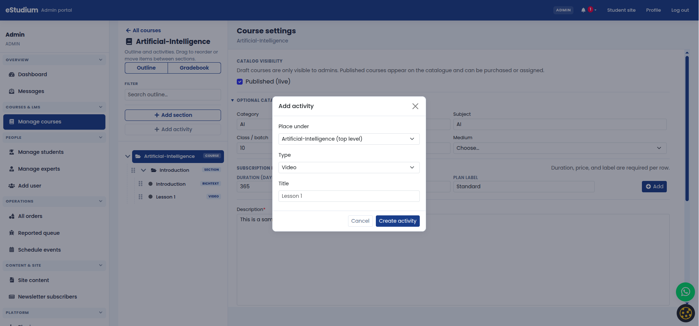The height and width of the screenshot is (326, 699).
Task: Click the Search outline filter field
Action: [x=173, y=95]
